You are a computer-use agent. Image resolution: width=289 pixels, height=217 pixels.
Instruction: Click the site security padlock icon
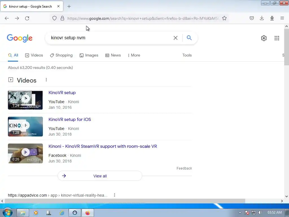pos(62,18)
